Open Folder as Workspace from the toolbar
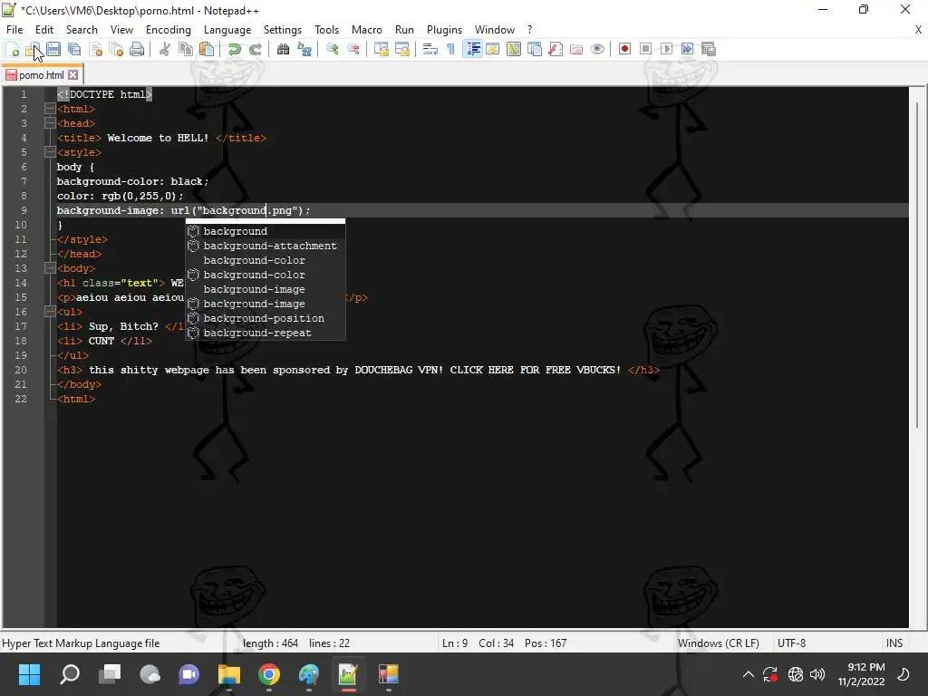The image size is (928, 696). click(576, 49)
